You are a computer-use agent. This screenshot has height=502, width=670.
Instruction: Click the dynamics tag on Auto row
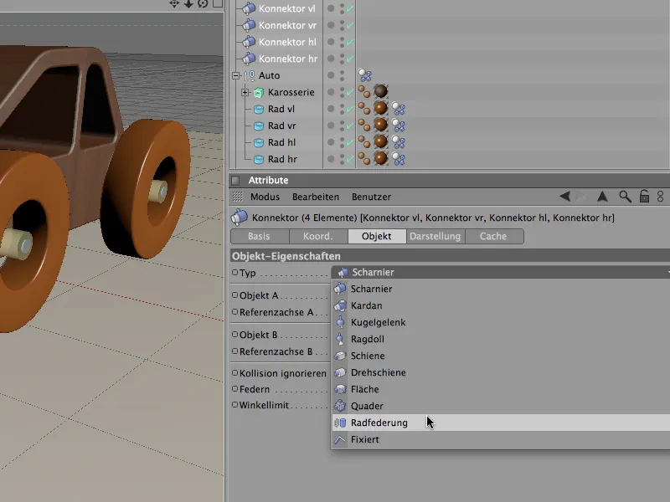pyautogui.click(x=366, y=75)
